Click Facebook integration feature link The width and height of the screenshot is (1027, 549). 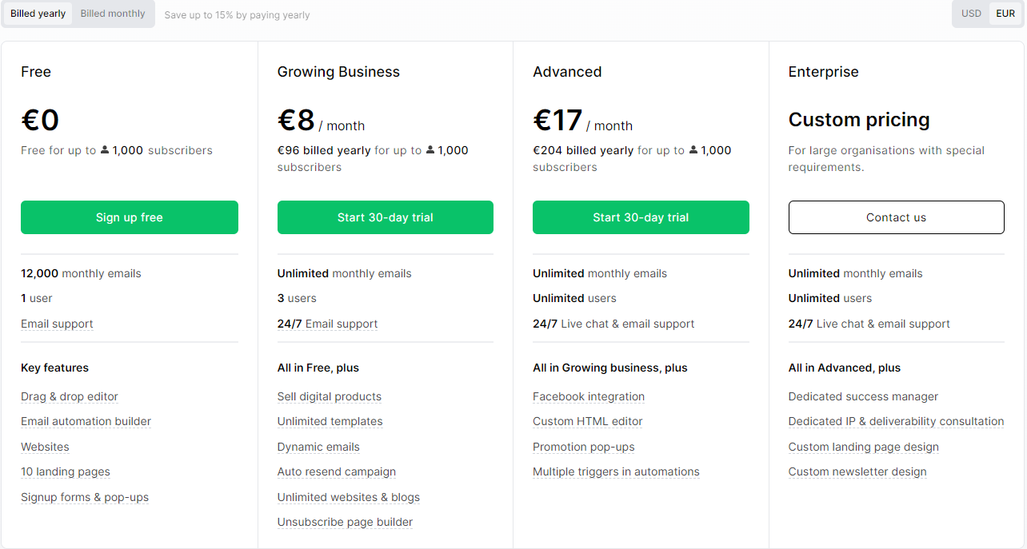tap(589, 396)
